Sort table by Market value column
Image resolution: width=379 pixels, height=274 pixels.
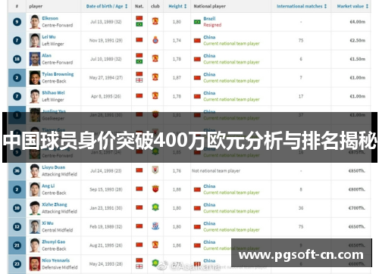tap(352, 6)
